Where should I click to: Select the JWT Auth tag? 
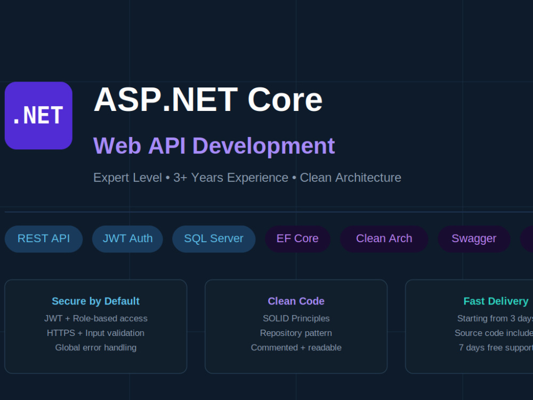pos(127,239)
